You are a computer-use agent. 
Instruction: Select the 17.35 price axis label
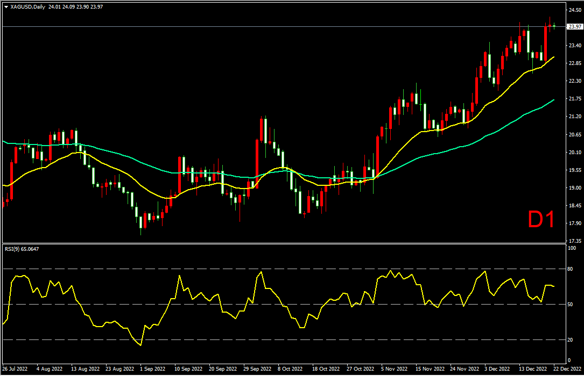[575, 242]
